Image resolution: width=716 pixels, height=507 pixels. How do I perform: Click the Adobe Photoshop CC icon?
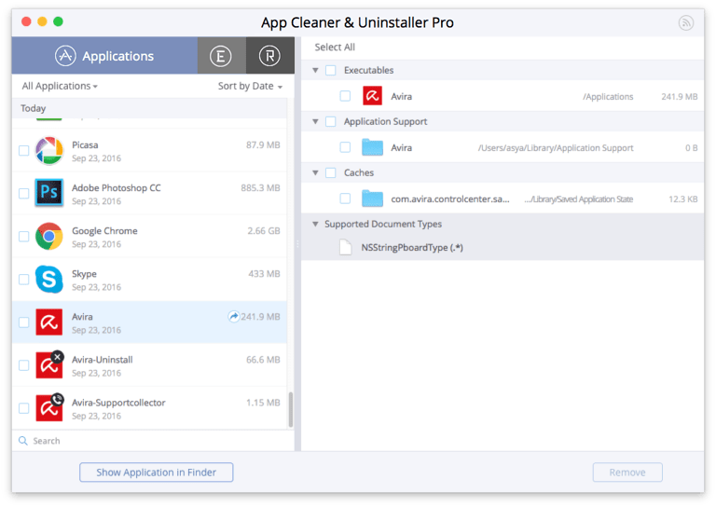(x=49, y=193)
